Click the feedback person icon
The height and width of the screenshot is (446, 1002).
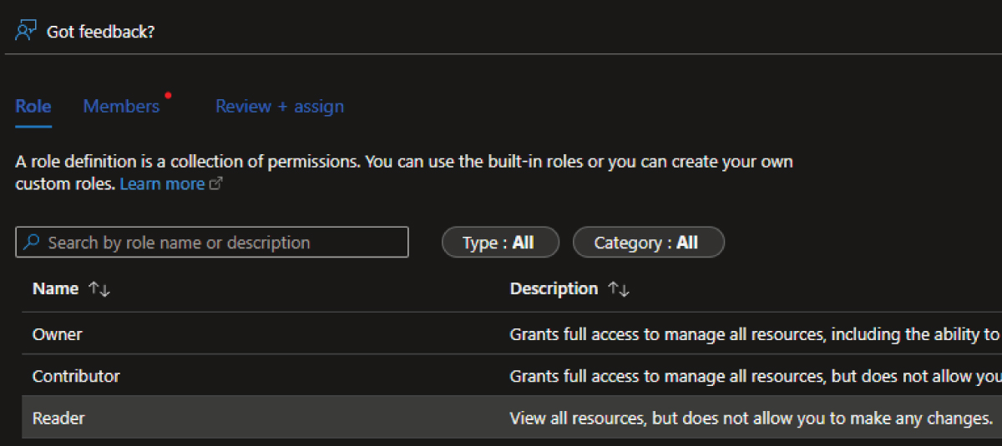point(26,31)
